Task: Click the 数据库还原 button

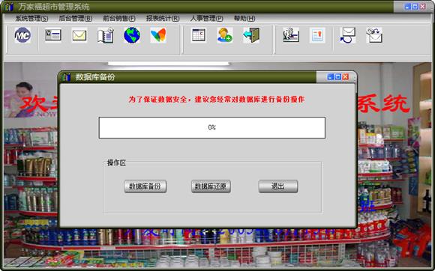Action: [x=211, y=186]
